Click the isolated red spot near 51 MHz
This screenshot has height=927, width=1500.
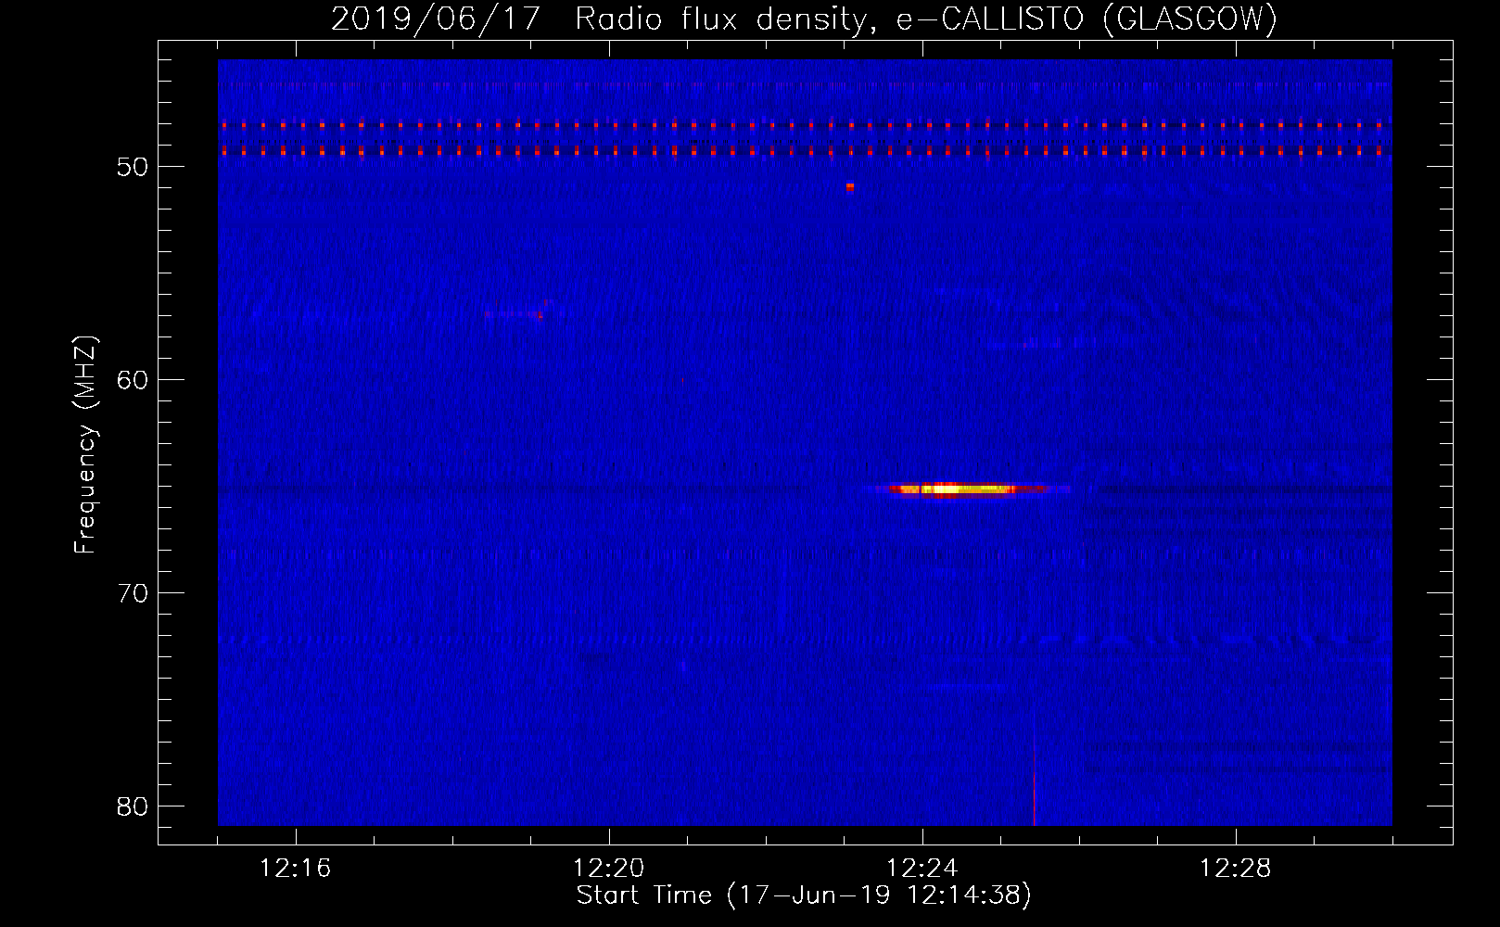click(x=850, y=186)
